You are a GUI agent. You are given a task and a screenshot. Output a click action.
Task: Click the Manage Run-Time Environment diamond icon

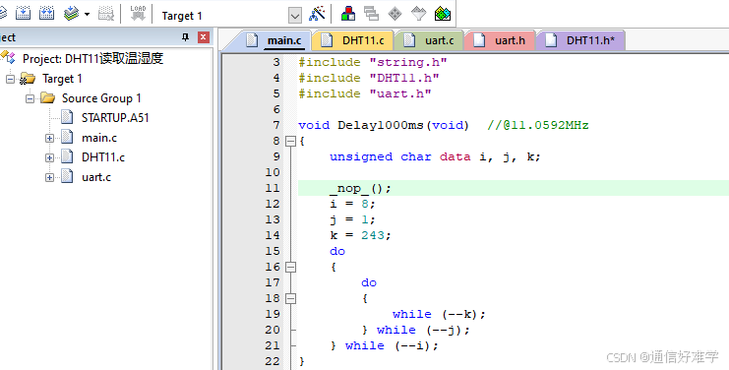point(395,14)
